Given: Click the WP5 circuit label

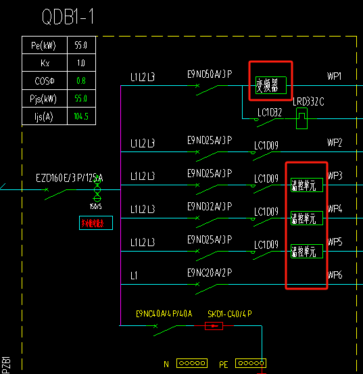Looking at the screenshot, I should [335, 242].
